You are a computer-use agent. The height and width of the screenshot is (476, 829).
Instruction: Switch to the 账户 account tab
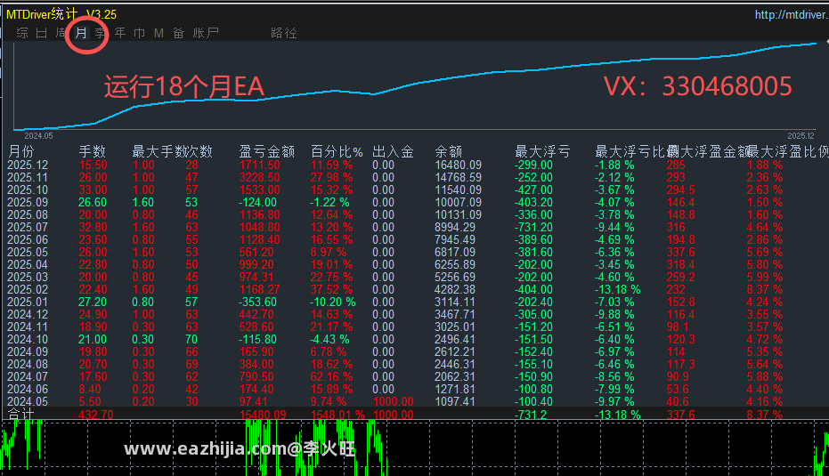click(206, 33)
